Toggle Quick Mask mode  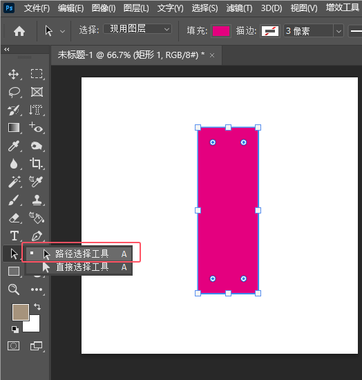(x=13, y=346)
